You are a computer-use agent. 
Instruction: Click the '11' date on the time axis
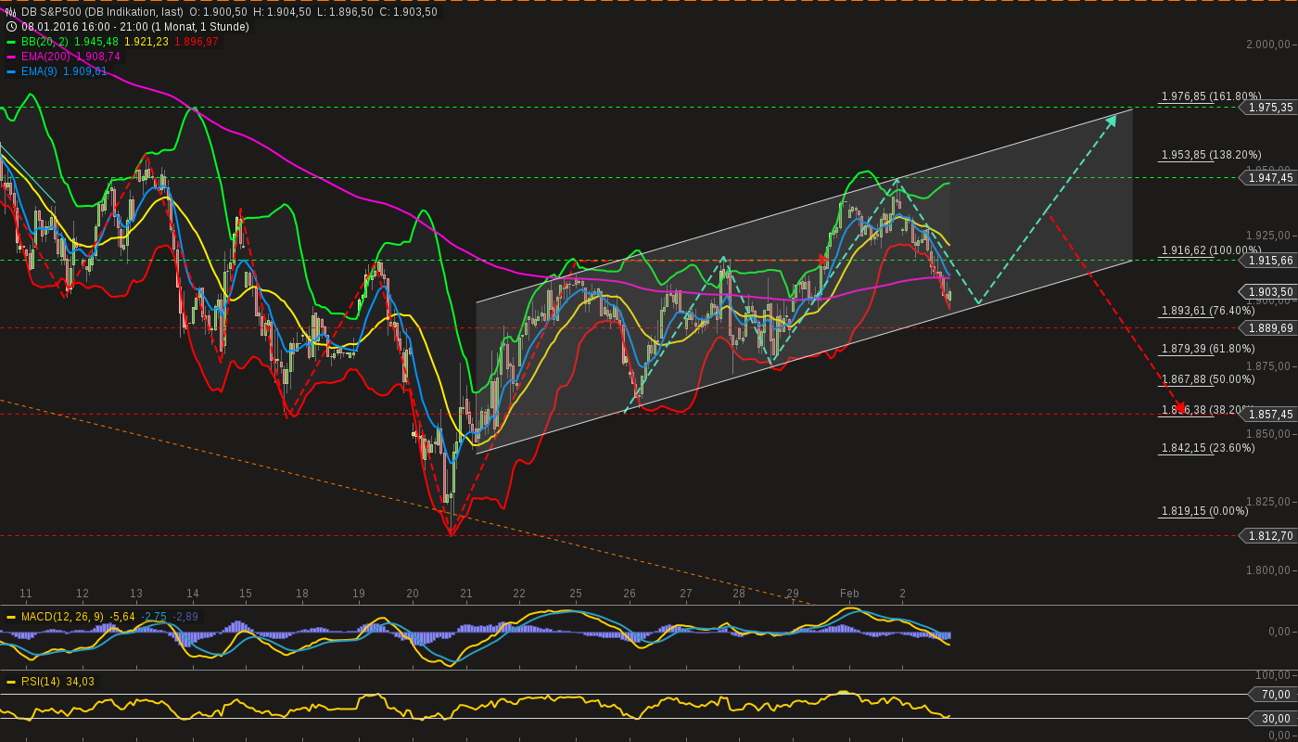26,594
